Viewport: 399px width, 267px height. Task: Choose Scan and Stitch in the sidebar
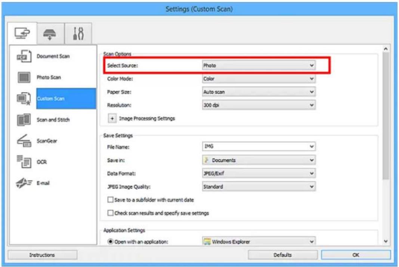(x=53, y=120)
